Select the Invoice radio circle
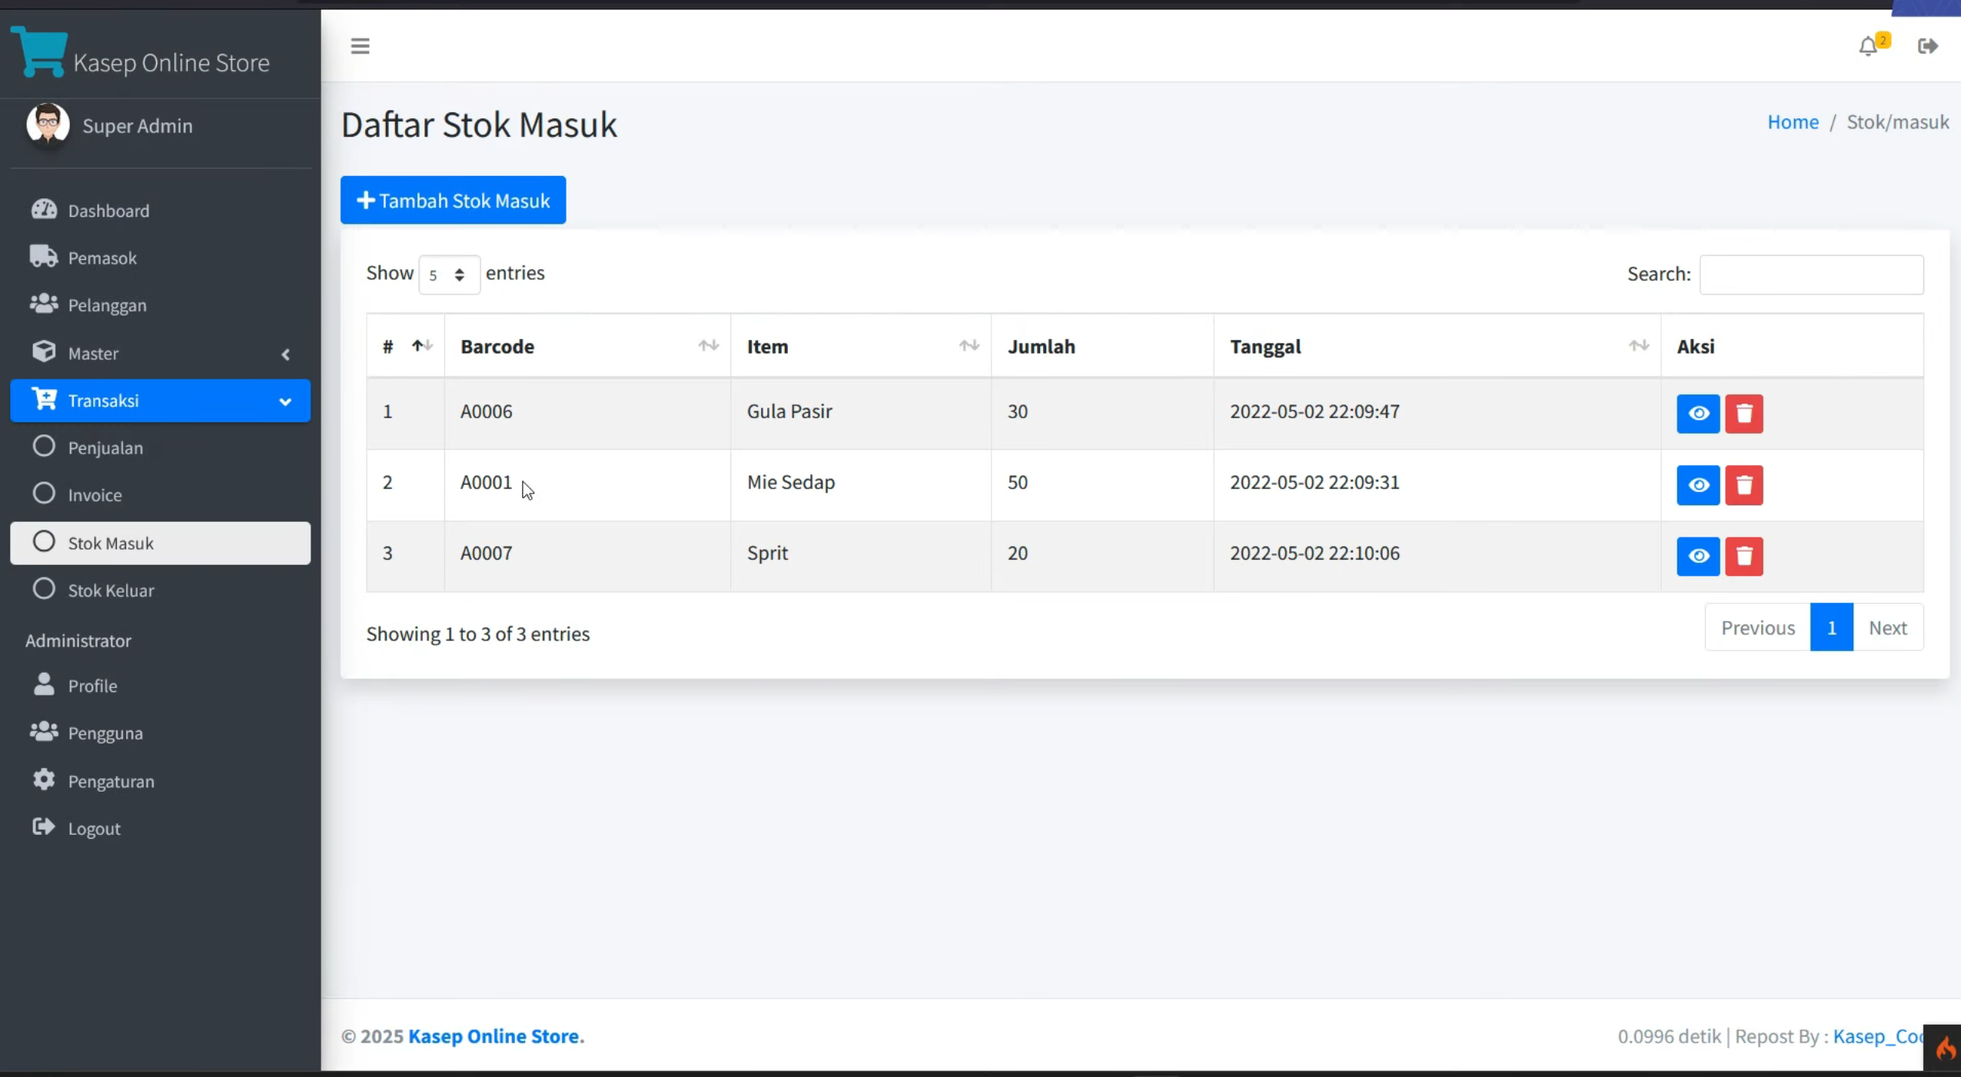The image size is (1961, 1077). 44,494
